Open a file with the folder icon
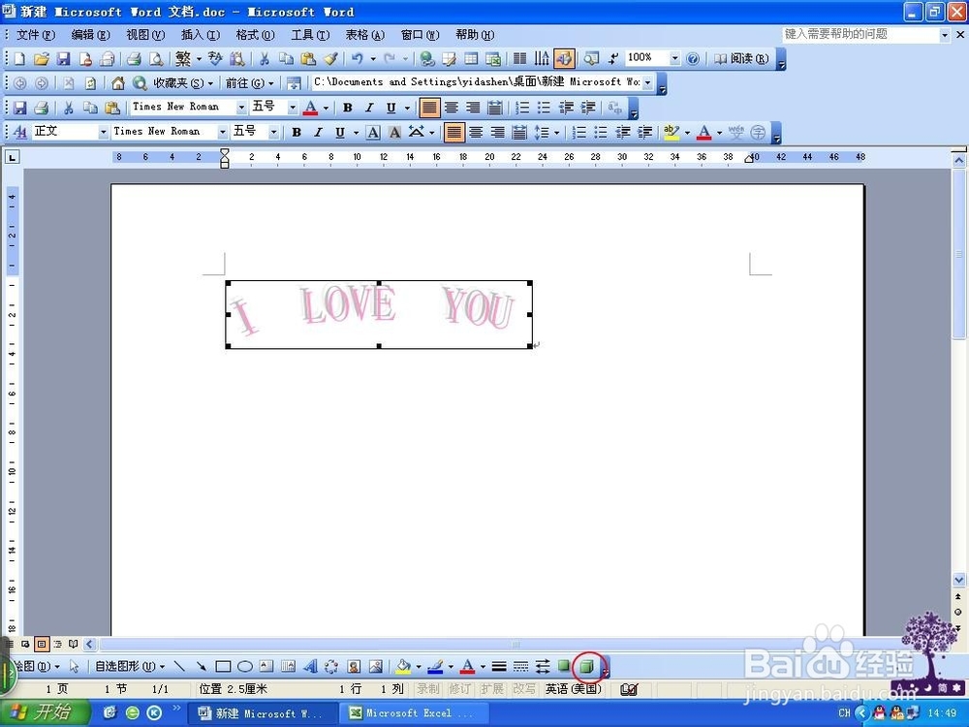 point(42,59)
